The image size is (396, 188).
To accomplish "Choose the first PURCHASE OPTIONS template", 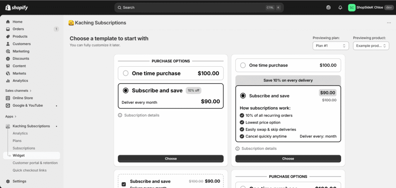I will pyautogui.click(x=171, y=159).
